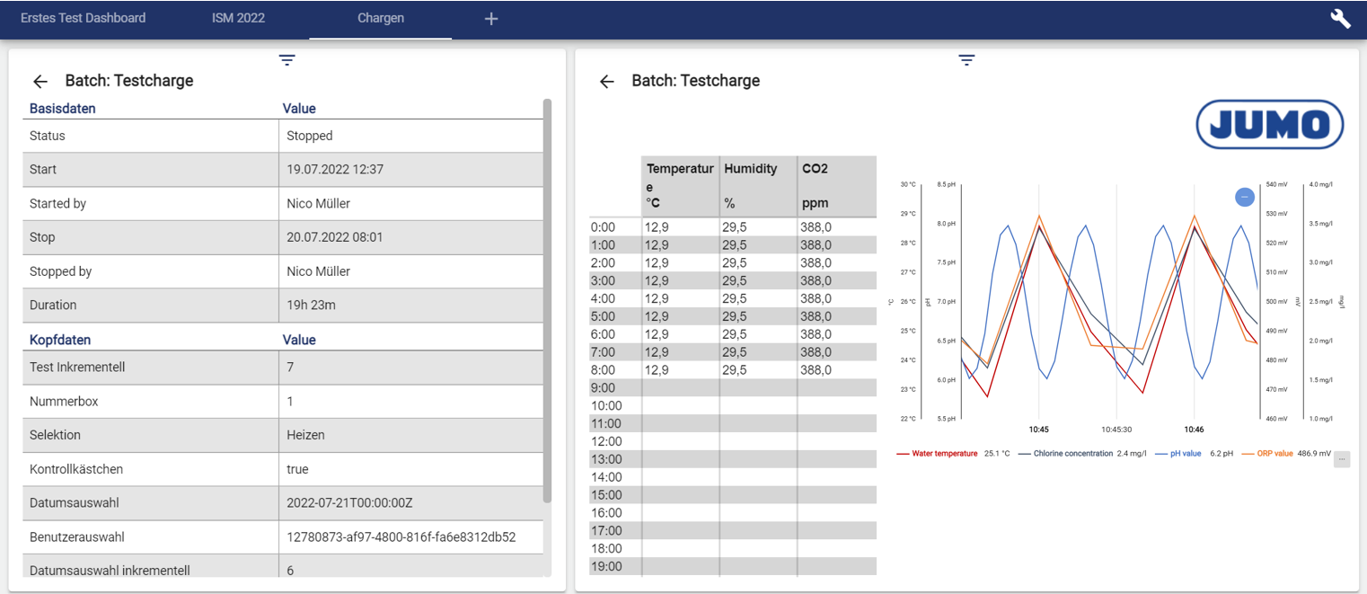This screenshot has width=1367, height=594.
Task: Toggle Water temperature series in chart legend
Action: pos(943,454)
